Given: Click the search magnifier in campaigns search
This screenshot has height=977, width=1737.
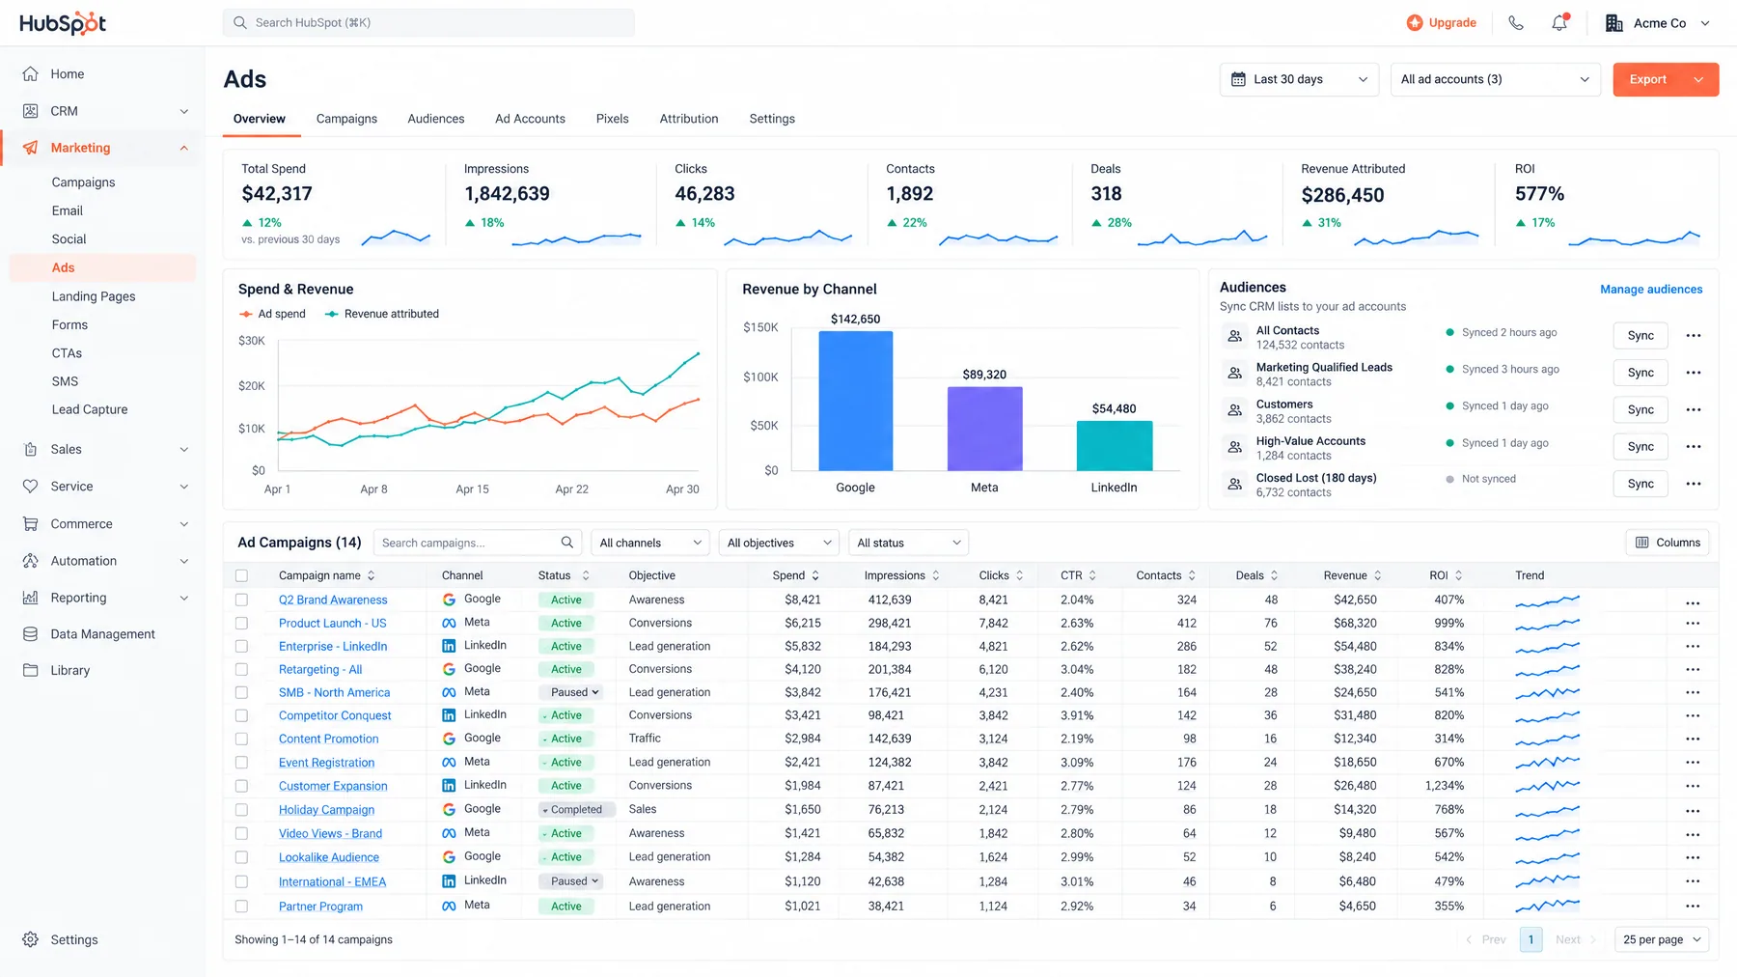Looking at the screenshot, I should coord(567,543).
